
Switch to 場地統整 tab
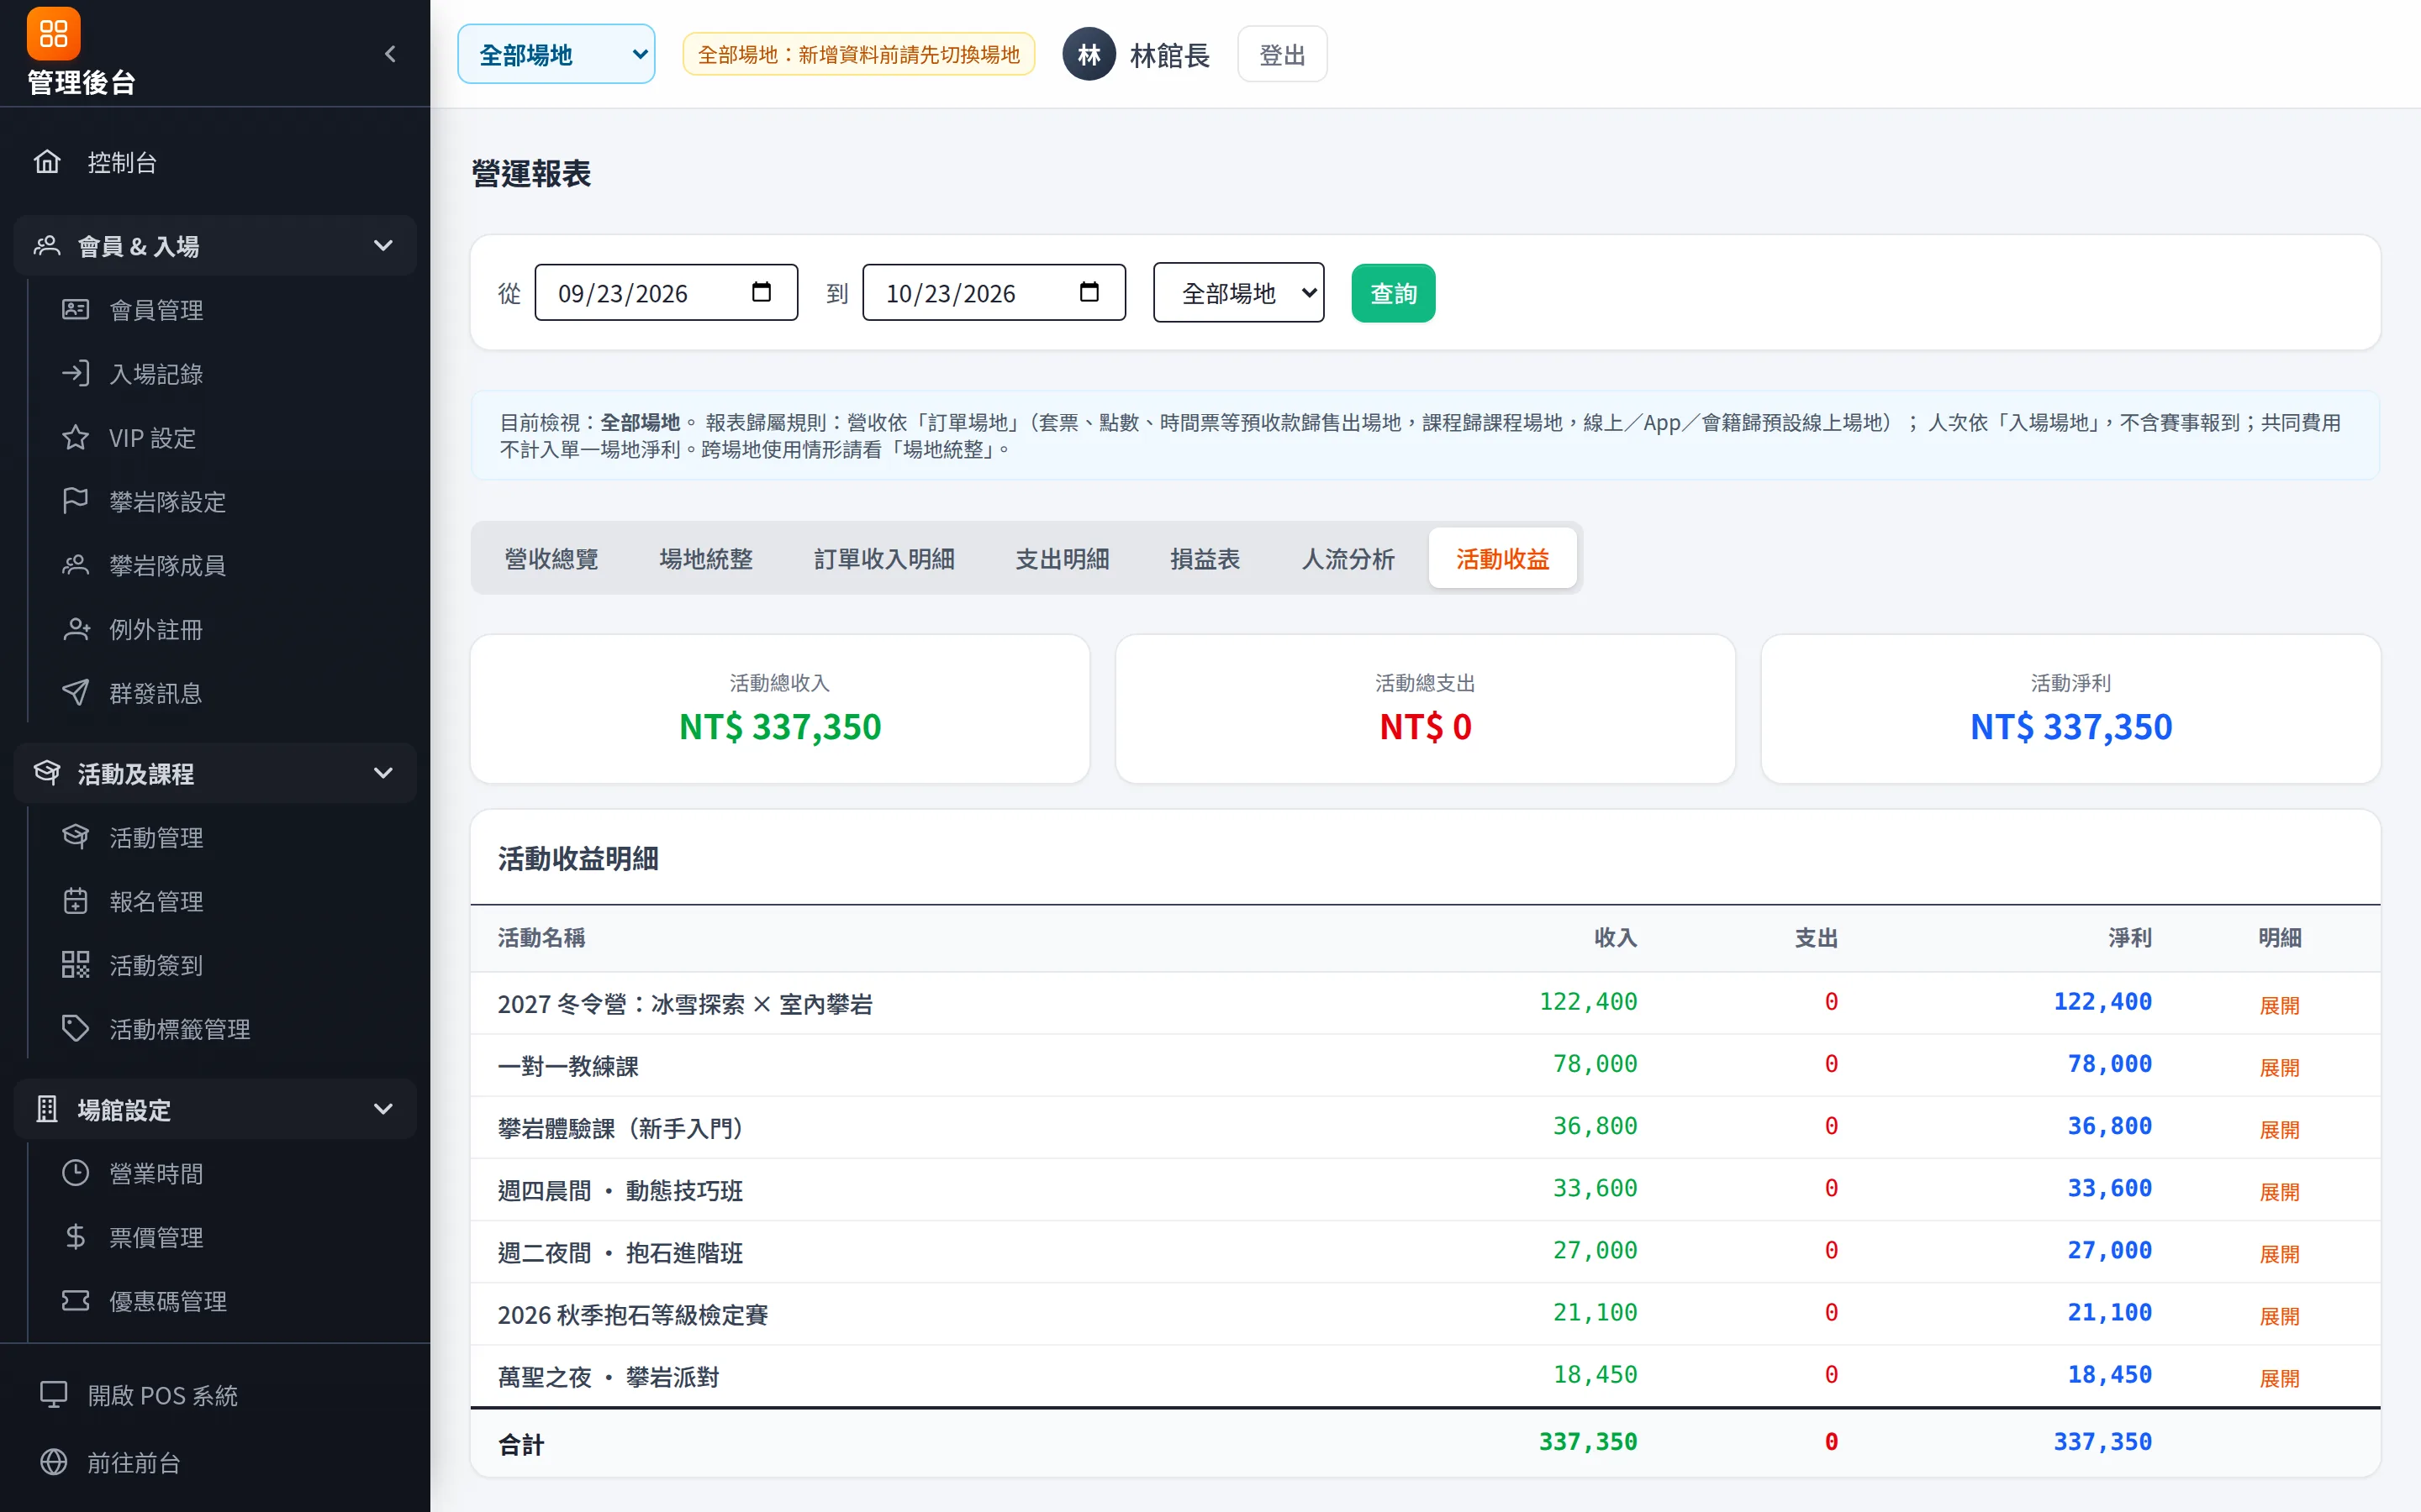click(706, 559)
